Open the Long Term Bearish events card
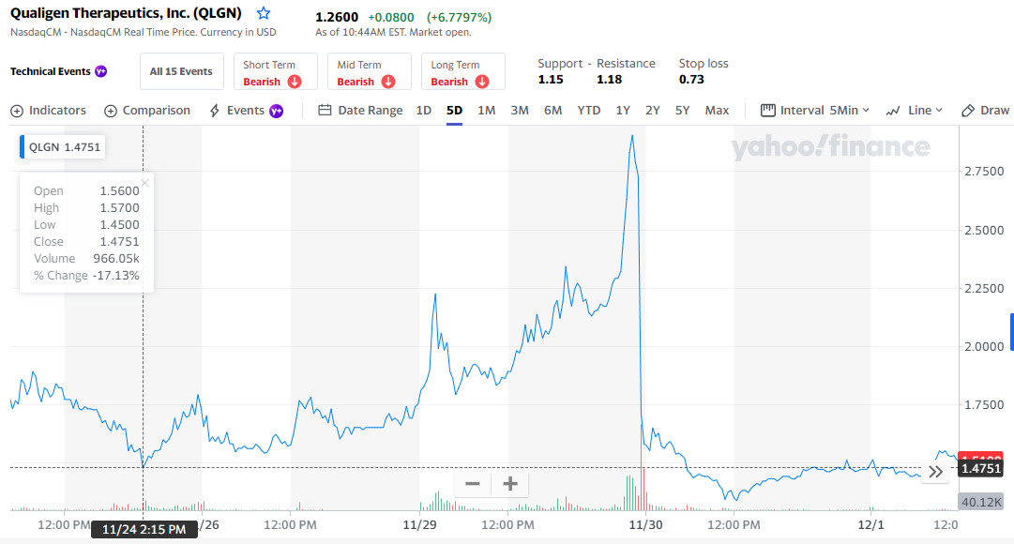Screen dimensions: 1014x544 coord(463,71)
